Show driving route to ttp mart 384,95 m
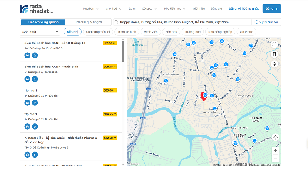 coord(27,127)
